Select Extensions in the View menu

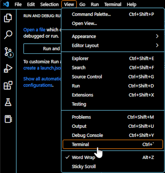click(113, 95)
